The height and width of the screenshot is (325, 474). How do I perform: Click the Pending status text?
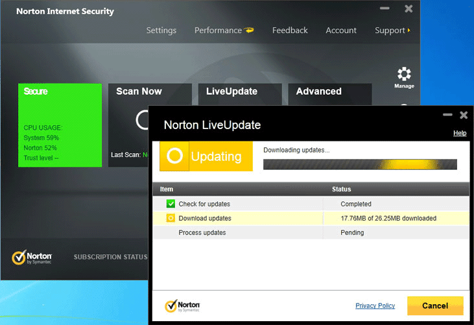point(352,232)
